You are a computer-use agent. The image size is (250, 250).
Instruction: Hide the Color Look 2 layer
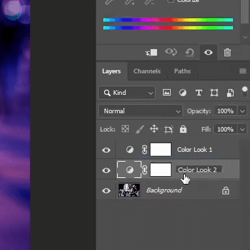click(106, 170)
